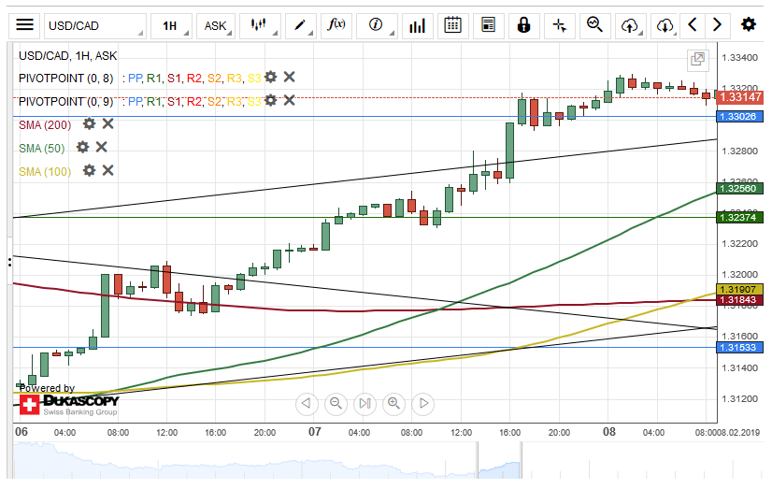Click the cloud upload save icon
This screenshot has width=772, height=489.
(630, 25)
